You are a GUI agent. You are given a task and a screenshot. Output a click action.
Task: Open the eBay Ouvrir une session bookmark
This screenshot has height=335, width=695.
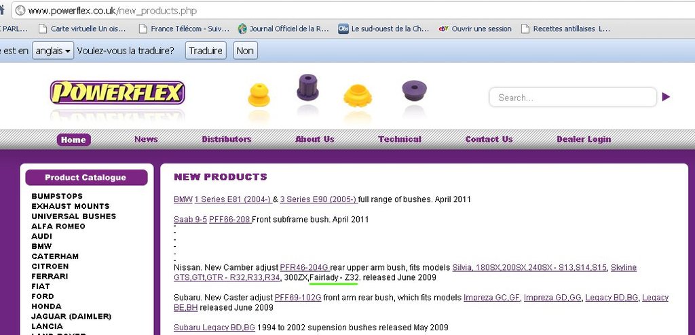(x=475, y=28)
